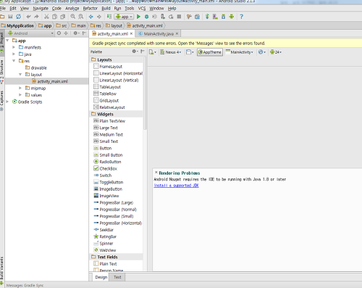The image size is (362, 288).
Task: Open the layout configuration file dropdown
Action: tap(153, 52)
